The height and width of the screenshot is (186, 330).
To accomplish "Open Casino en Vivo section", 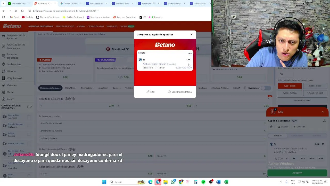I will coord(95,26).
